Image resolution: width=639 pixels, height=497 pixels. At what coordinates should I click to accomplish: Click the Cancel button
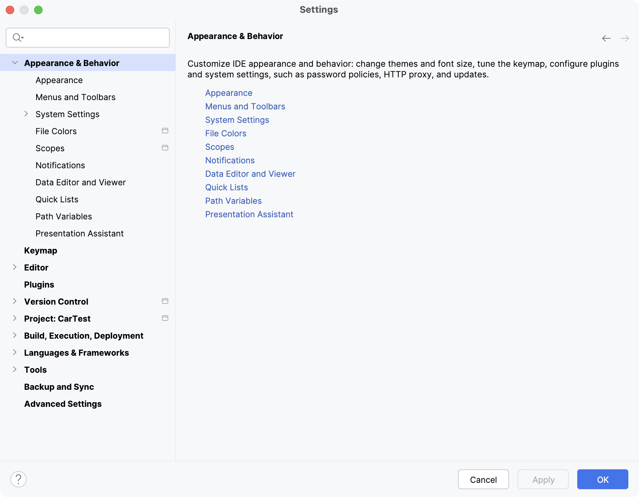pyautogui.click(x=483, y=479)
